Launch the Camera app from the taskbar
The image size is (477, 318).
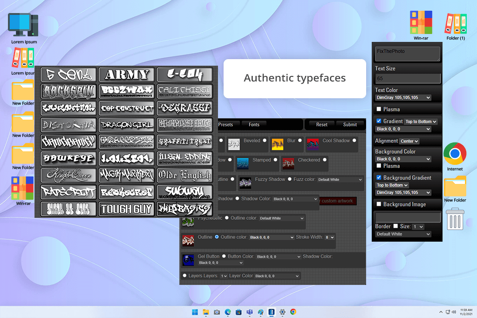point(217,312)
